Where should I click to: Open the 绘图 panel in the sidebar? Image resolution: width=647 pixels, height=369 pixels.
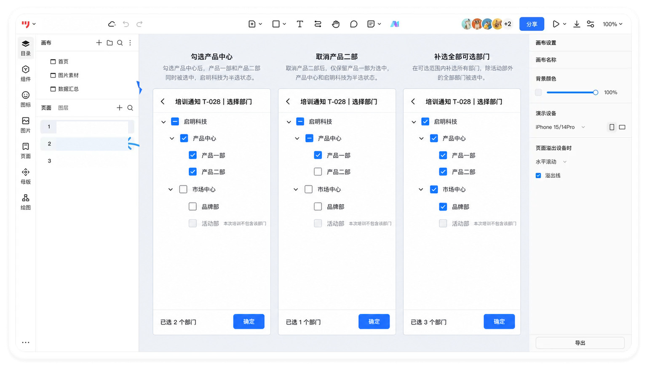(26, 202)
